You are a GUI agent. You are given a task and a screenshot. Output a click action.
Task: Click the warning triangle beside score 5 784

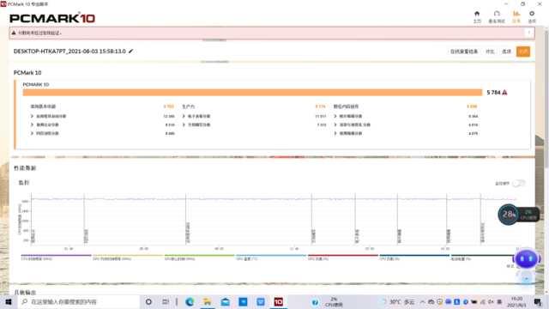click(x=504, y=93)
